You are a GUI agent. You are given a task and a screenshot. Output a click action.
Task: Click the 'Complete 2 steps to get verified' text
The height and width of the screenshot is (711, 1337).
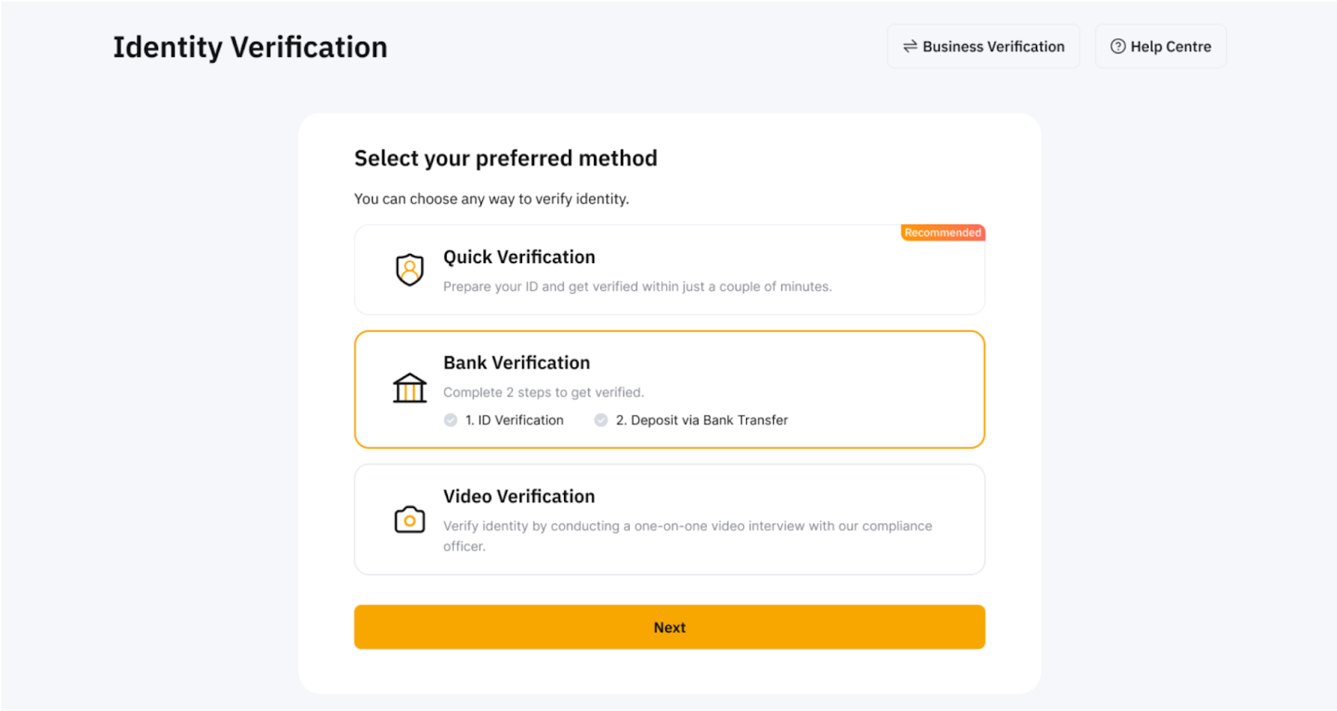pyautogui.click(x=543, y=393)
